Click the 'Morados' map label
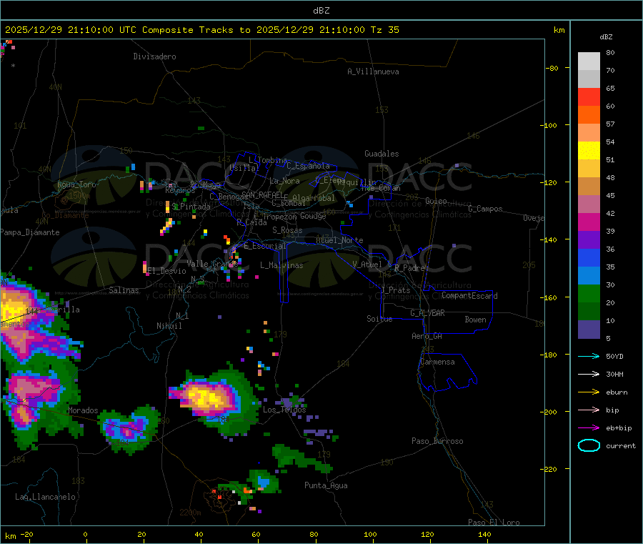This screenshot has height=544, width=643. tap(84, 410)
